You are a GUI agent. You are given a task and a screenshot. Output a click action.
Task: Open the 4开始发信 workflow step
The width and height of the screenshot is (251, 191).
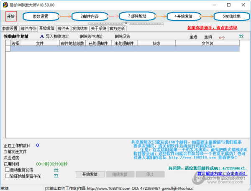(x=184, y=16)
